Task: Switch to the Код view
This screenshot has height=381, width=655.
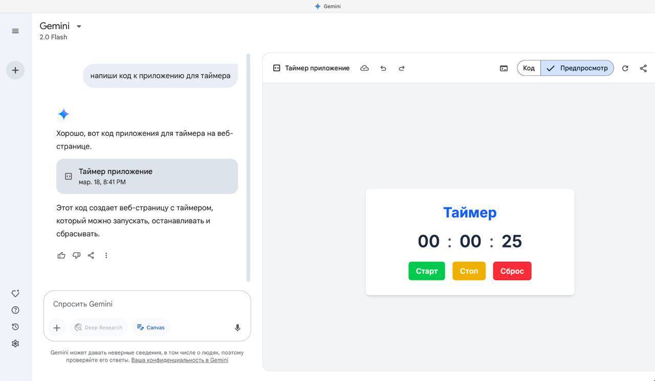Action: coord(529,68)
